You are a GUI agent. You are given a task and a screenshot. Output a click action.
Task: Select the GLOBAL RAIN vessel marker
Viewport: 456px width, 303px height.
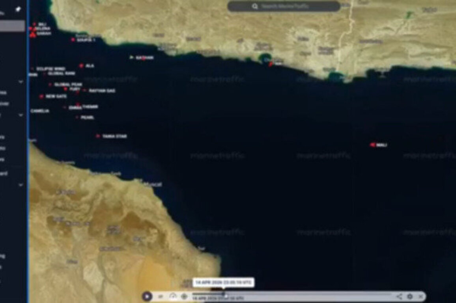[44, 74]
